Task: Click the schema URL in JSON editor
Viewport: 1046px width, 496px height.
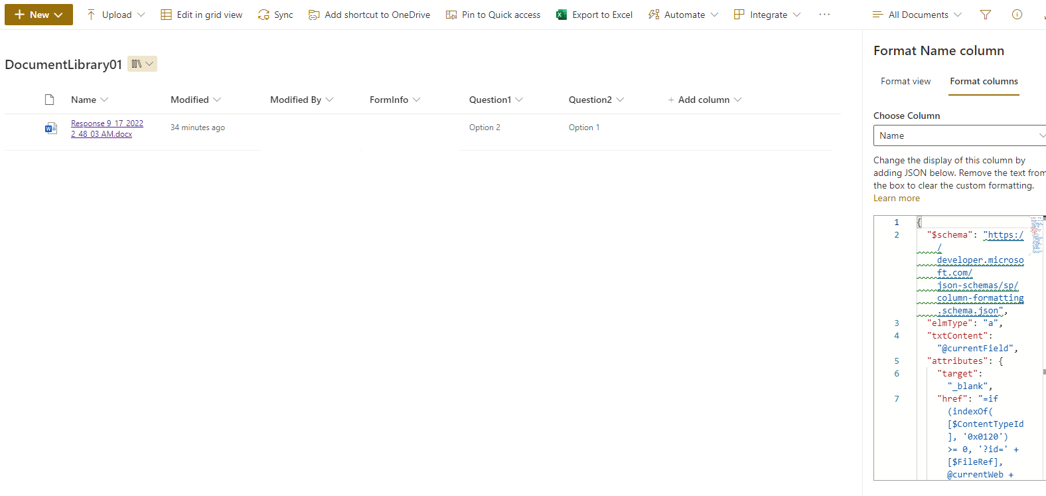Action: point(980,273)
